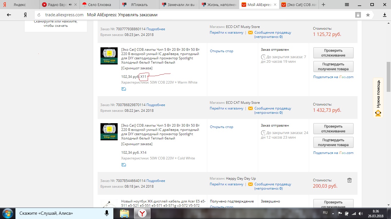Share the Cold White order on iTao.com
This screenshot has height=219, width=391.
pyautogui.click(x=333, y=153)
